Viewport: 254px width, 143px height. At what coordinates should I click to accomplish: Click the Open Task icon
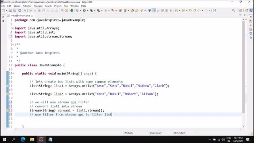(x=137, y=11)
